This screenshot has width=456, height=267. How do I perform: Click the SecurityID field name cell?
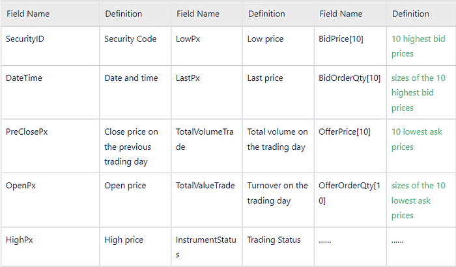click(50, 46)
